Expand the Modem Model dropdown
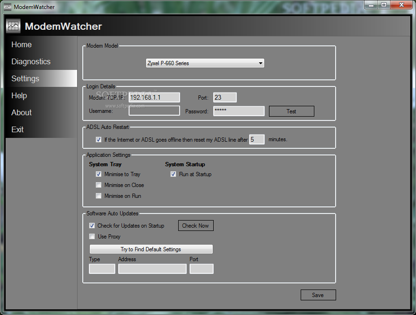Image resolution: width=416 pixels, height=315 pixels. coord(205,63)
